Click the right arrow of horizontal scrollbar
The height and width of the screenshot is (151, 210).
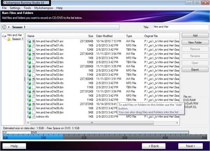(x=177, y=123)
